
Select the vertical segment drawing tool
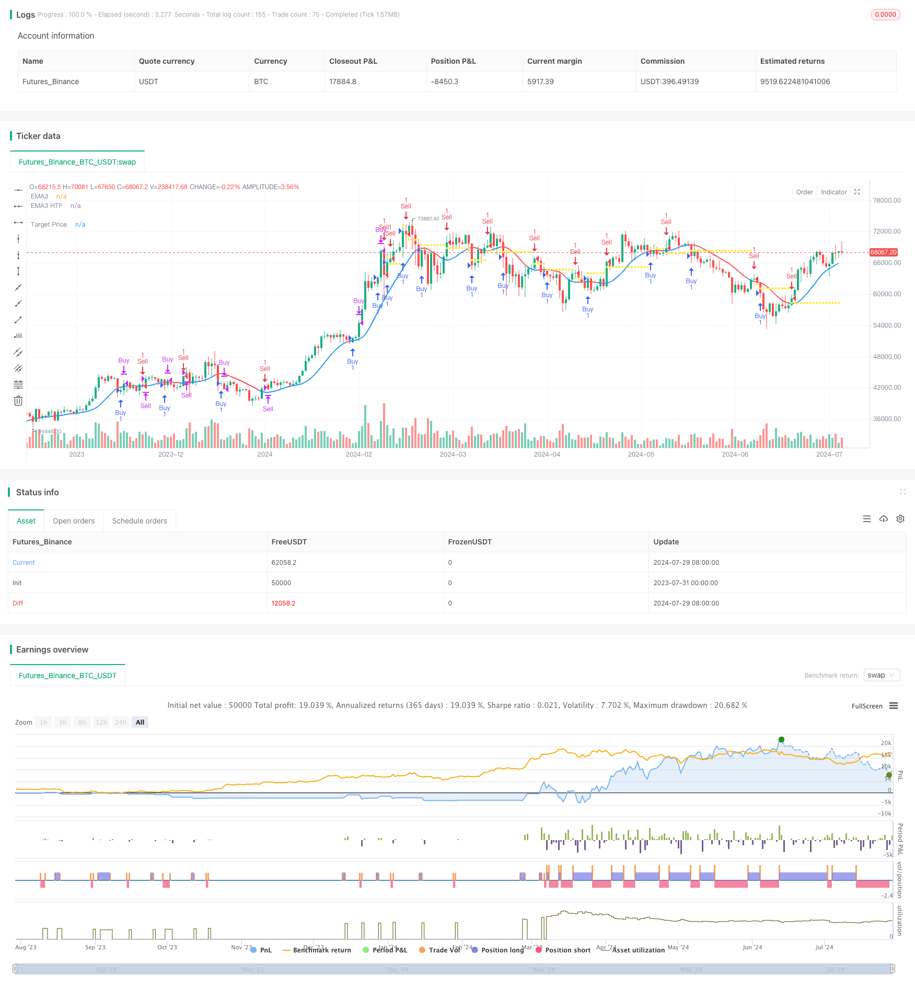pyautogui.click(x=18, y=271)
